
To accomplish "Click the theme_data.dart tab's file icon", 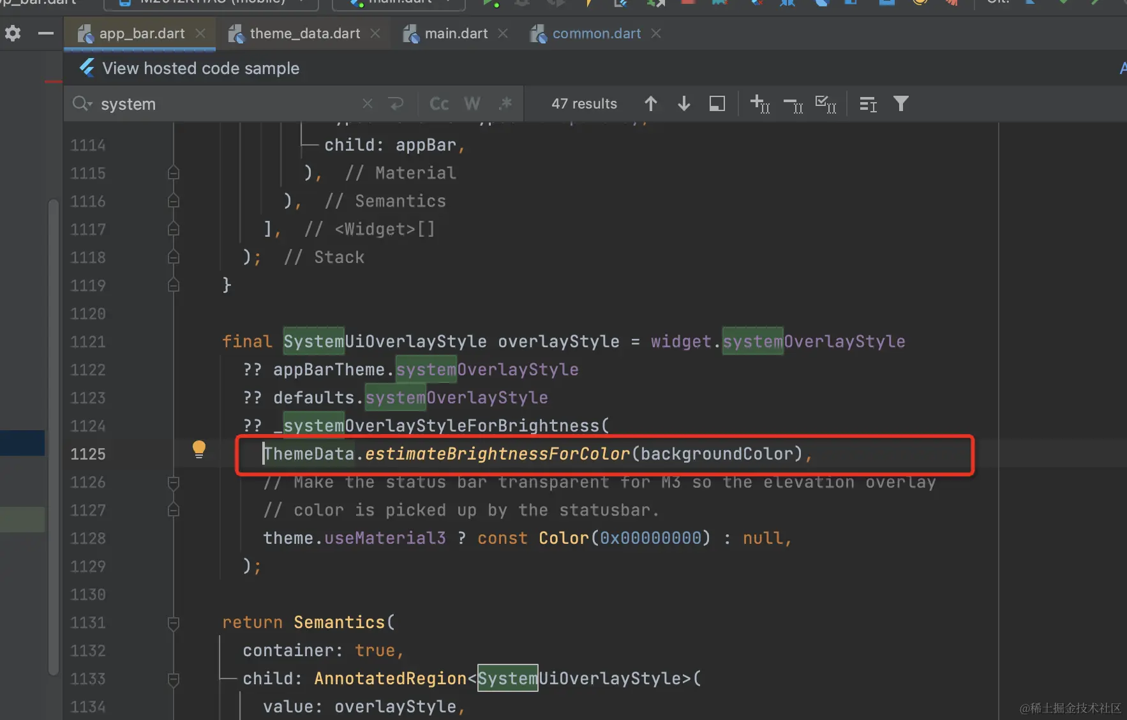I will click(x=236, y=34).
